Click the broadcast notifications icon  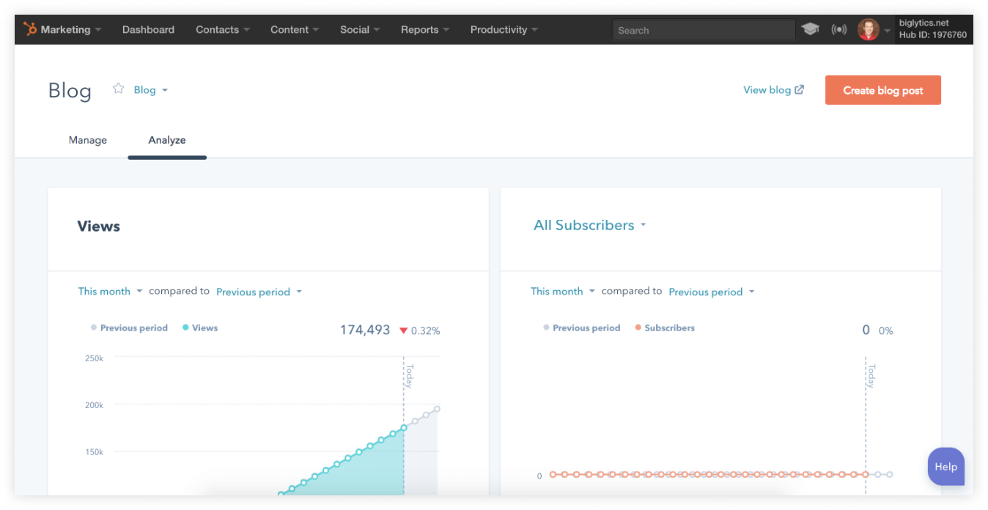(x=838, y=30)
